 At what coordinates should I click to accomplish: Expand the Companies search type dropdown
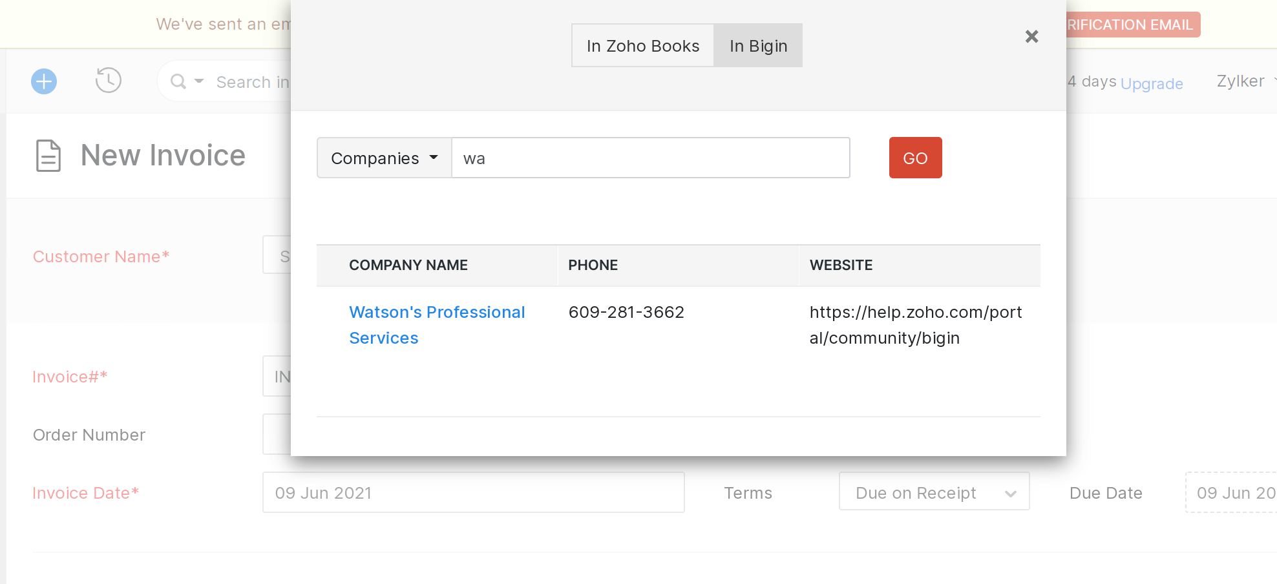(384, 158)
